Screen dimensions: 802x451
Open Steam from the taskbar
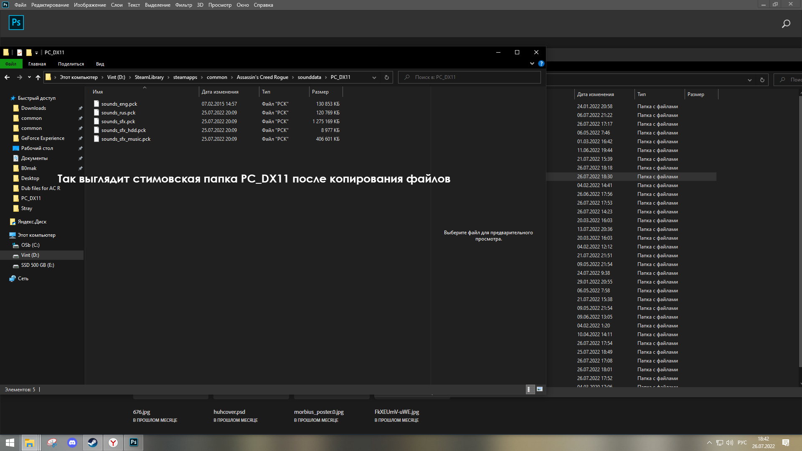tap(93, 443)
